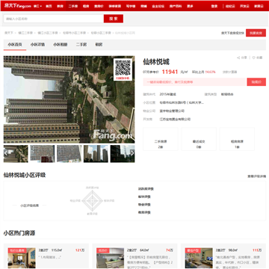Click the view rating details link
Image resolution: width=269 pixels, height=269 pixels.
[x=256, y=176]
